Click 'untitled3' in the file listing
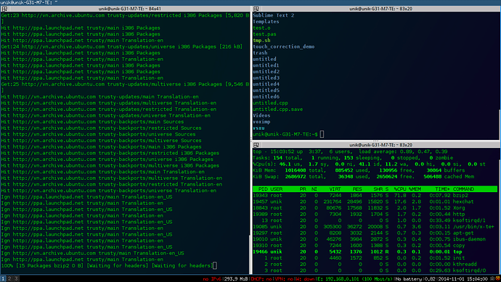 click(x=266, y=78)
